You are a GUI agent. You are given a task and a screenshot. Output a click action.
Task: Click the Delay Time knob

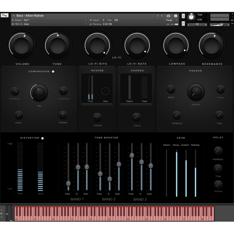pos(218,168)
